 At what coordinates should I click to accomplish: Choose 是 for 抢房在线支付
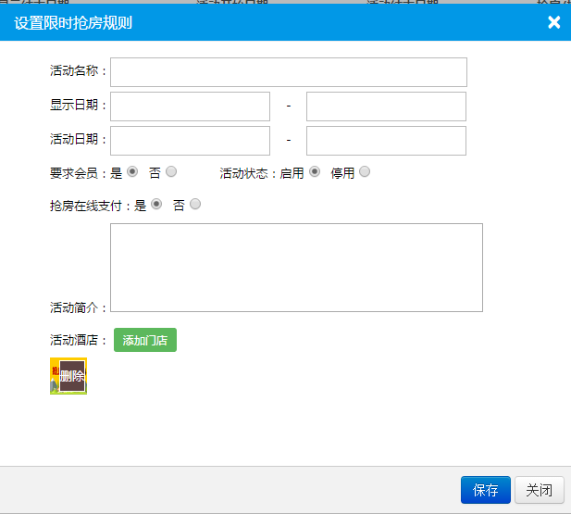156,204
